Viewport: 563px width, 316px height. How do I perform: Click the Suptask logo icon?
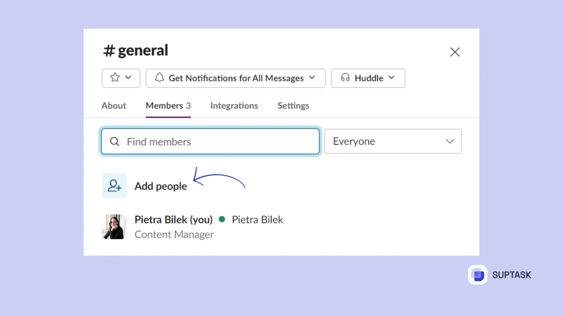(478, 275)
